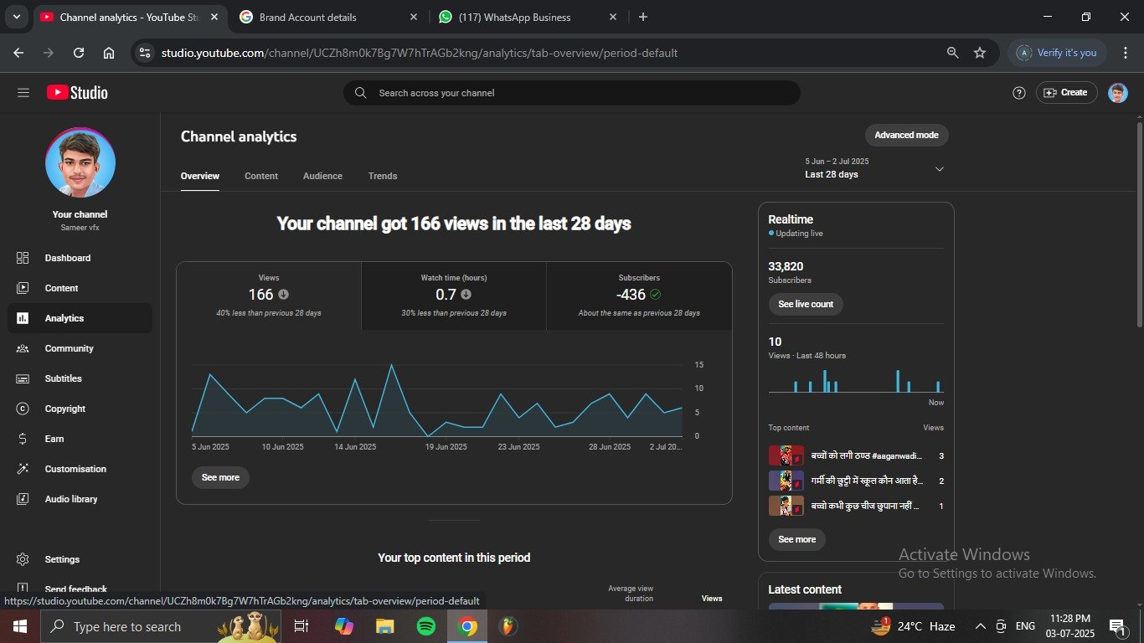Open the बच्चो कभी कुछ चीज छुपाना video row
The width and height of the screenshot is (1144, 643).
[x=856, y=506]
